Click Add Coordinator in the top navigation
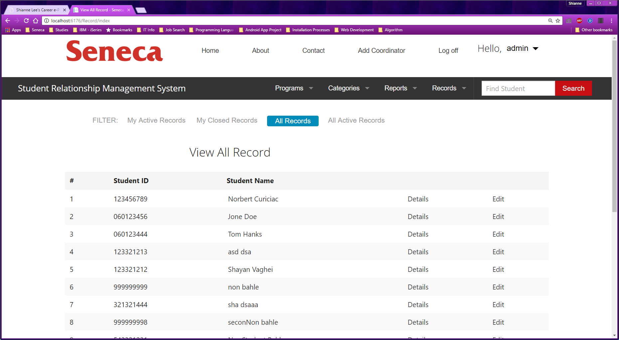 point(382,51)
